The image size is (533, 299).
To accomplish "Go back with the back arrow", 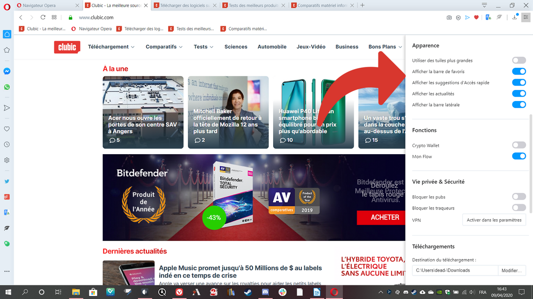I will pyautogui.click(x=21, y=17).
